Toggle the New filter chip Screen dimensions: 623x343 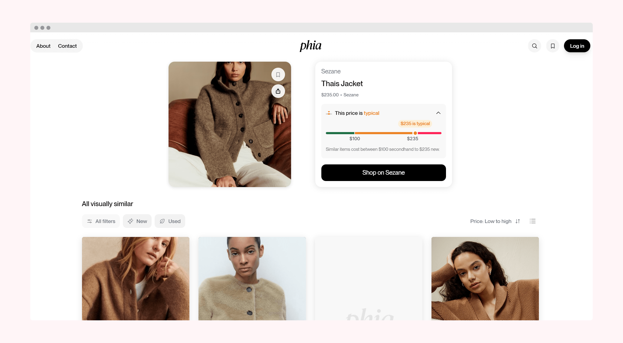[137, 221]
